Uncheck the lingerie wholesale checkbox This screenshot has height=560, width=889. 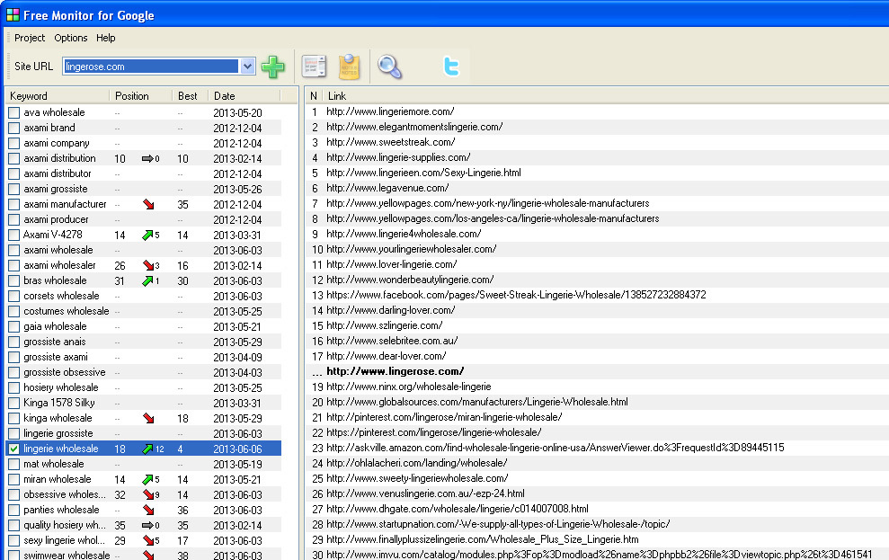pyautogui.click(x=14, y=449)
